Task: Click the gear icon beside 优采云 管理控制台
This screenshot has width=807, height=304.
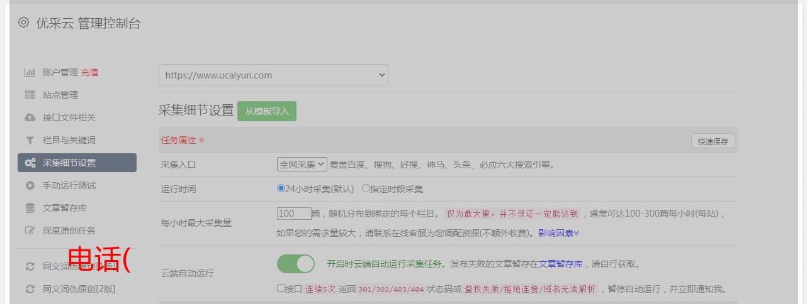Action: click(23, 23)
